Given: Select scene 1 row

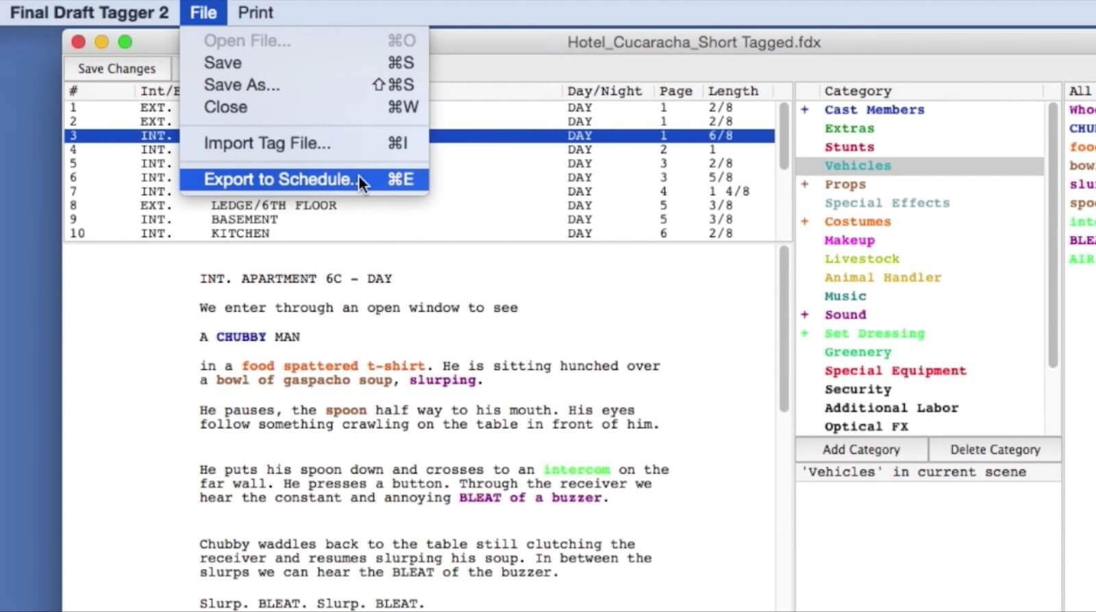Looking at the screenshot, I should coord(419,108).
